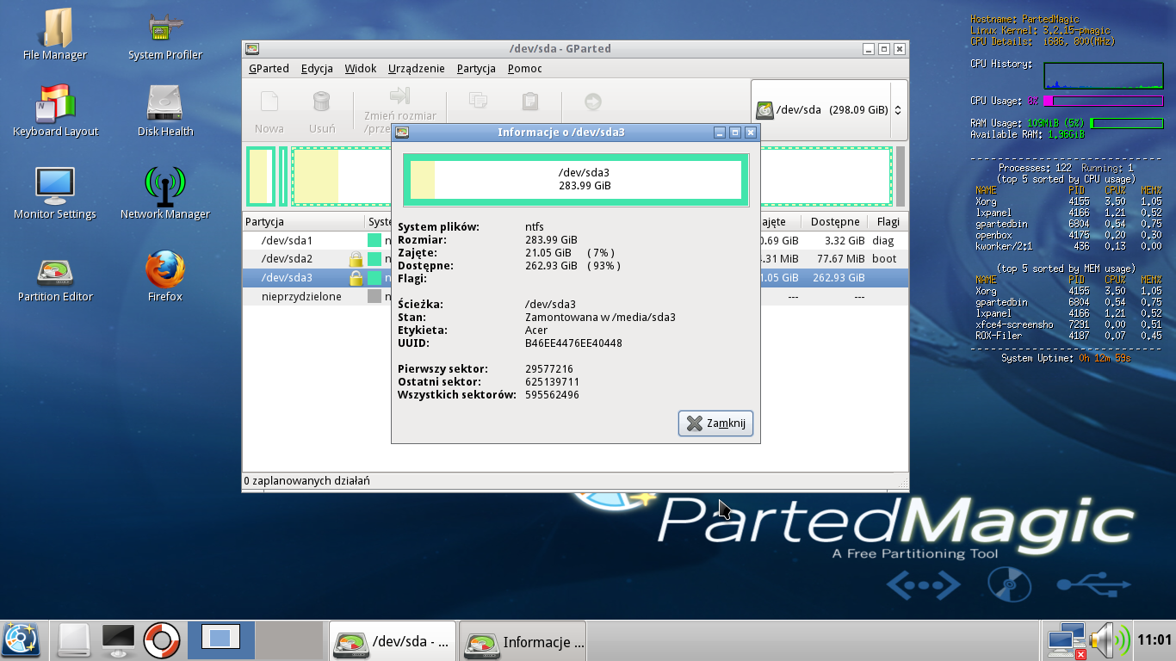
Task: Click the lock icon on the /dev/sda2 row
Action: click(x=356, y=259)
